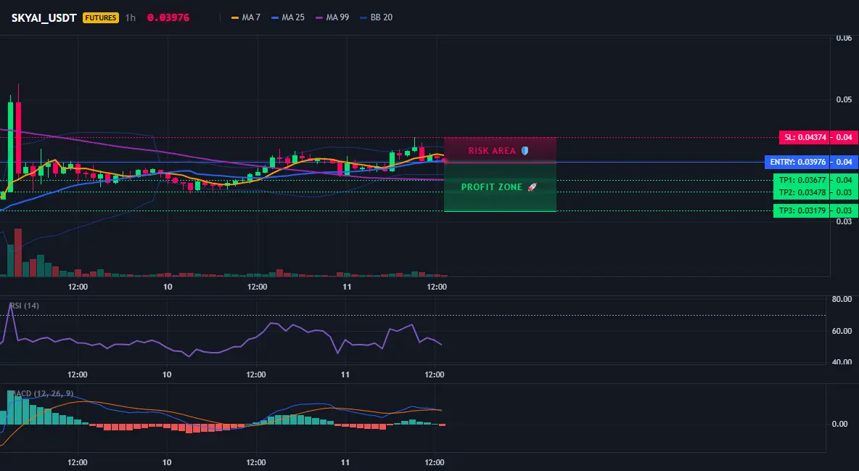Click the TP3: 0.03179 price label

[x=802, y=210]
